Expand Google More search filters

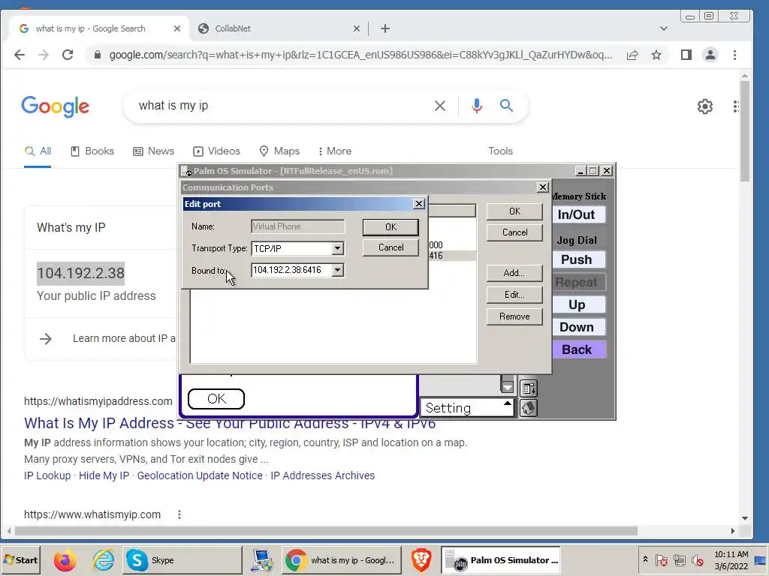pos(335,151)
